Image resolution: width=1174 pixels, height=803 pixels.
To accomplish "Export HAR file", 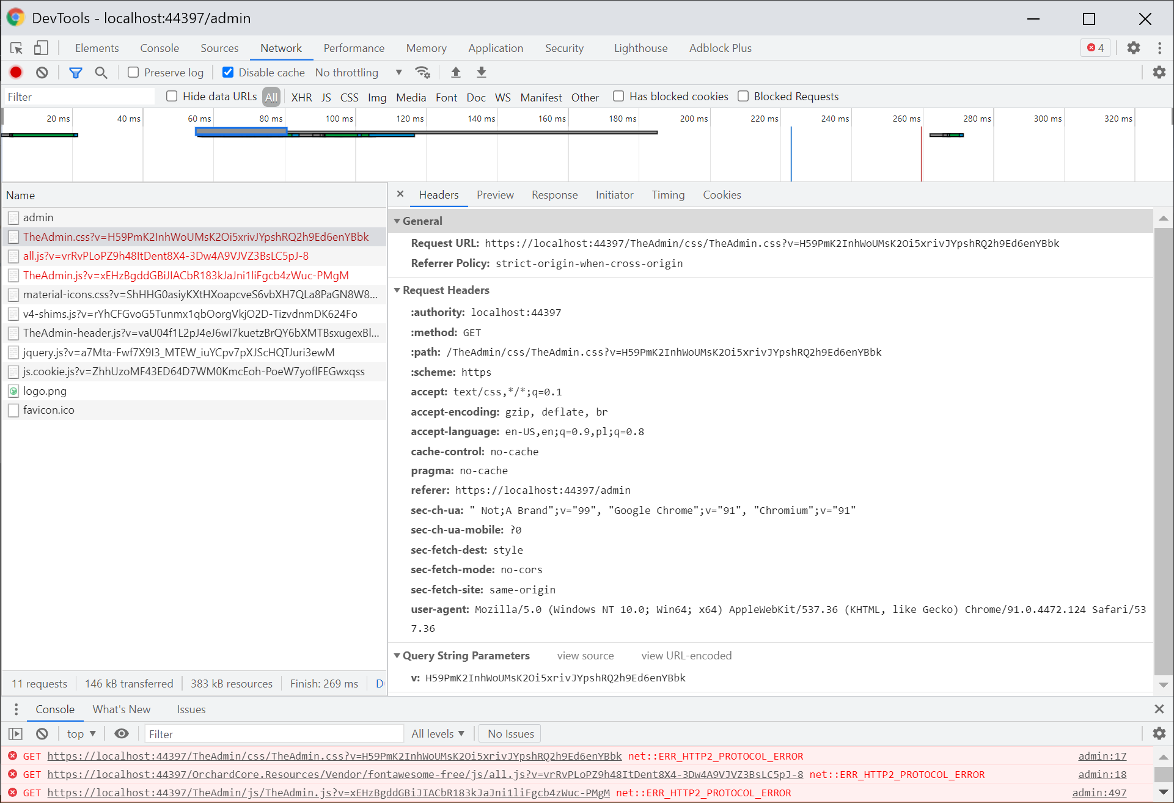I will (x=481, y=72).
